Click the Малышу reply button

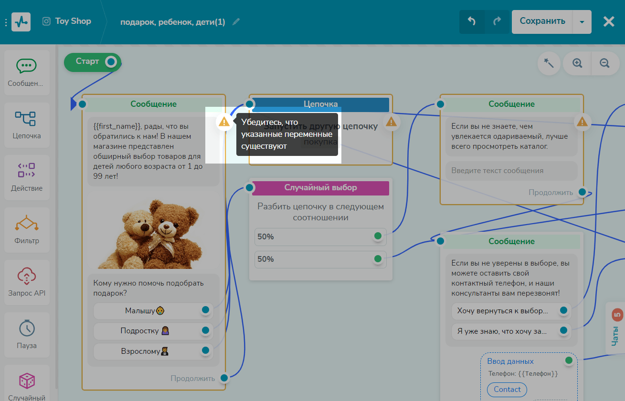point(145,311)
